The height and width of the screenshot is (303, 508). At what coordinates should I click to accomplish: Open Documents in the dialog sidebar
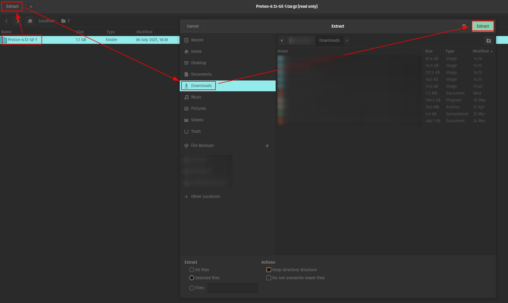[228, 74]
